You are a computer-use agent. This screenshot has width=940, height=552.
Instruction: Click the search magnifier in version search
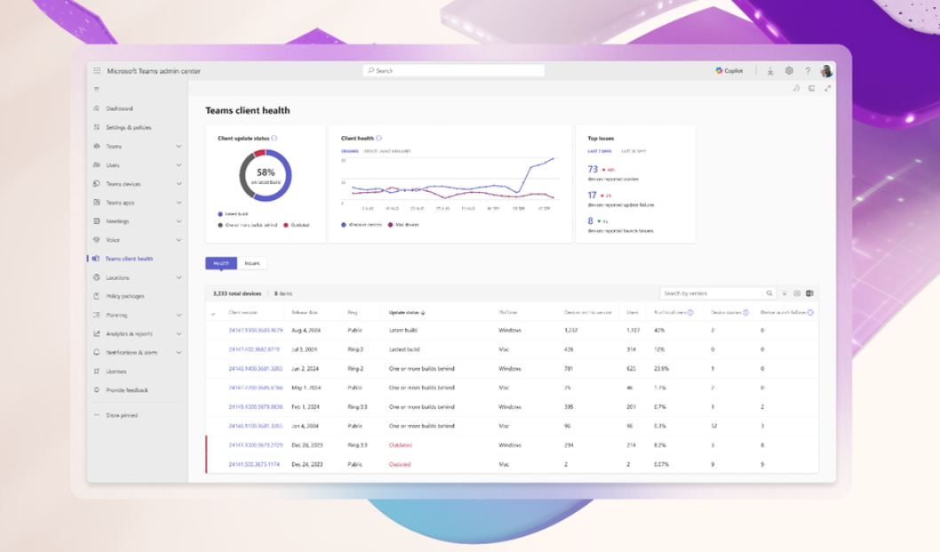pos(769,293)
